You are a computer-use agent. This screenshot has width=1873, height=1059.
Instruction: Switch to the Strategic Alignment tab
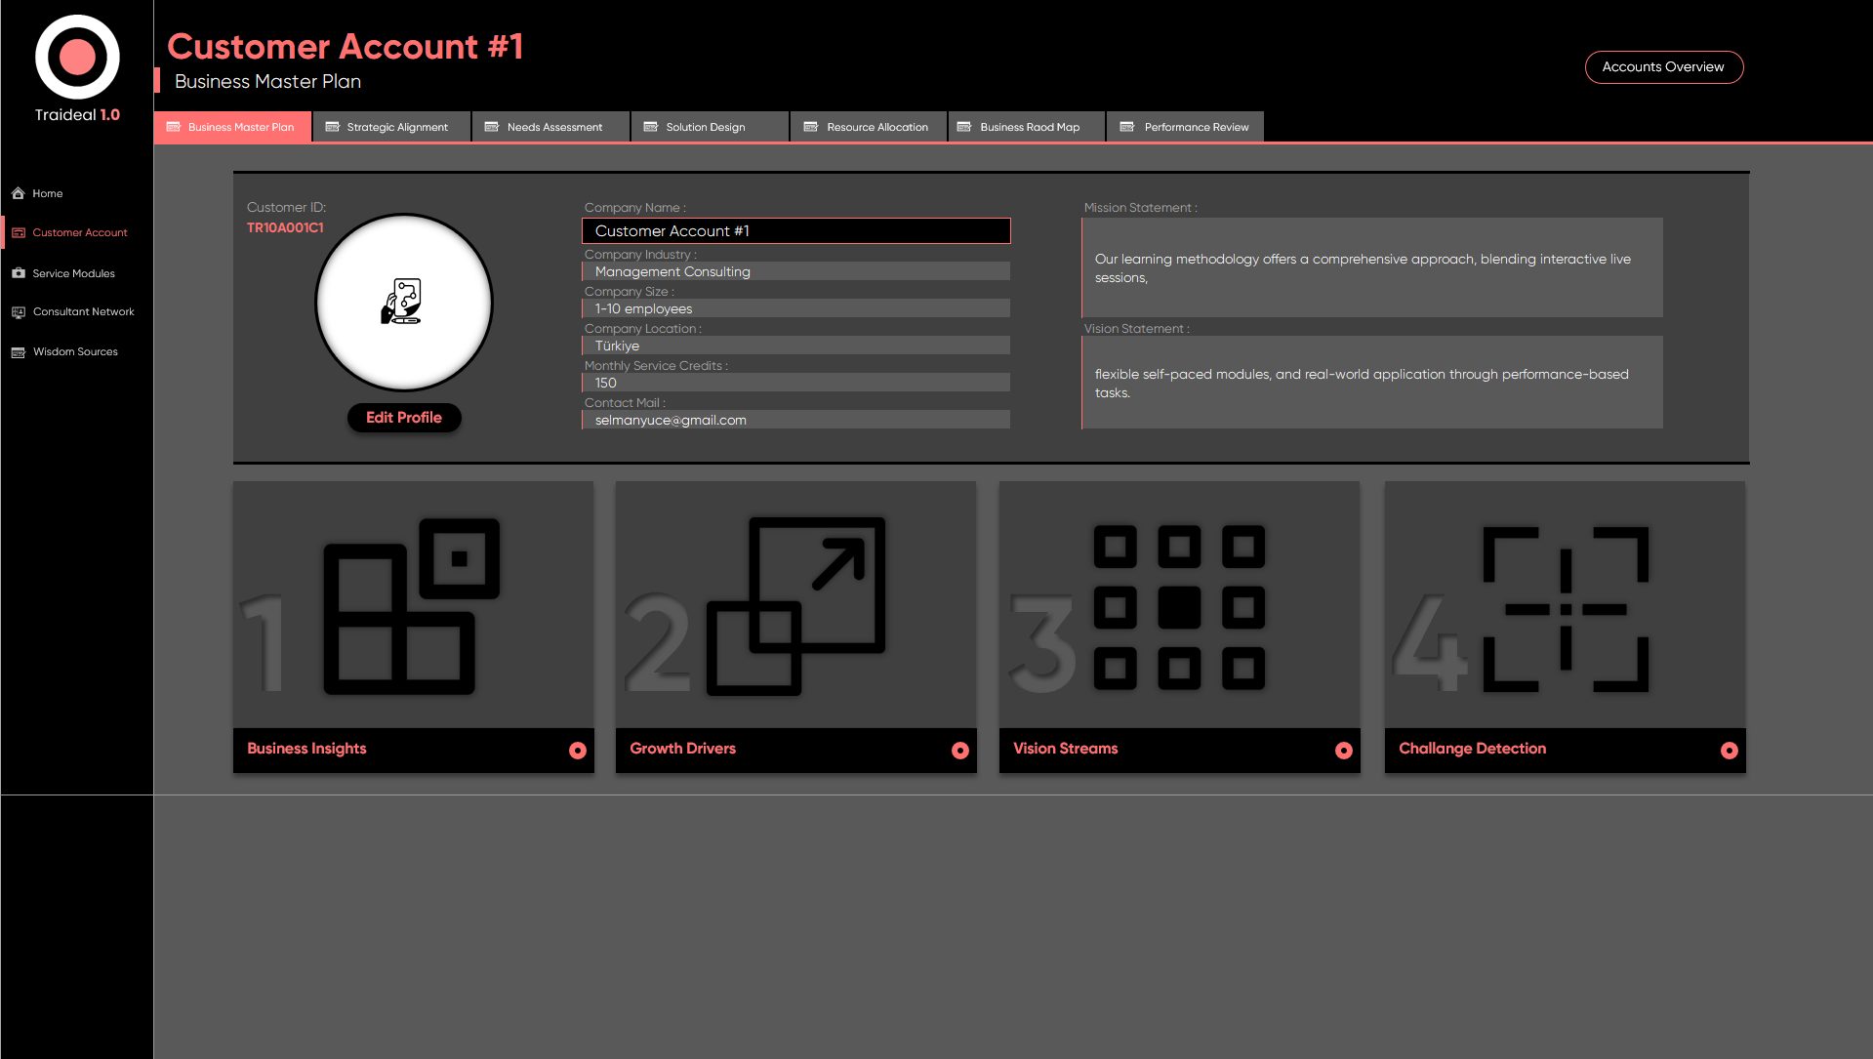390,127
